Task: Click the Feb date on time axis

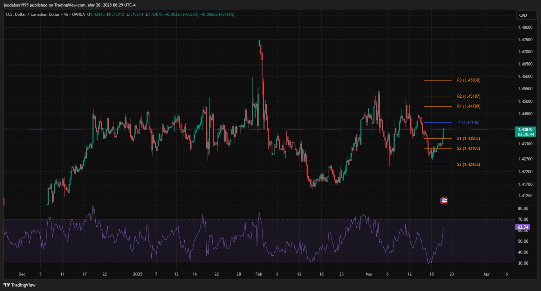Action: pyautogui.click(x=258, y=274)
